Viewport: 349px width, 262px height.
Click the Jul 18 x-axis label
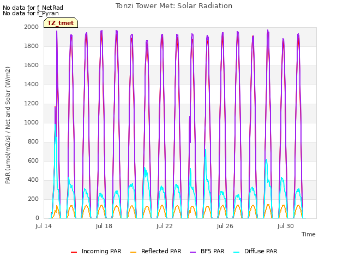[x=104, y=226]
